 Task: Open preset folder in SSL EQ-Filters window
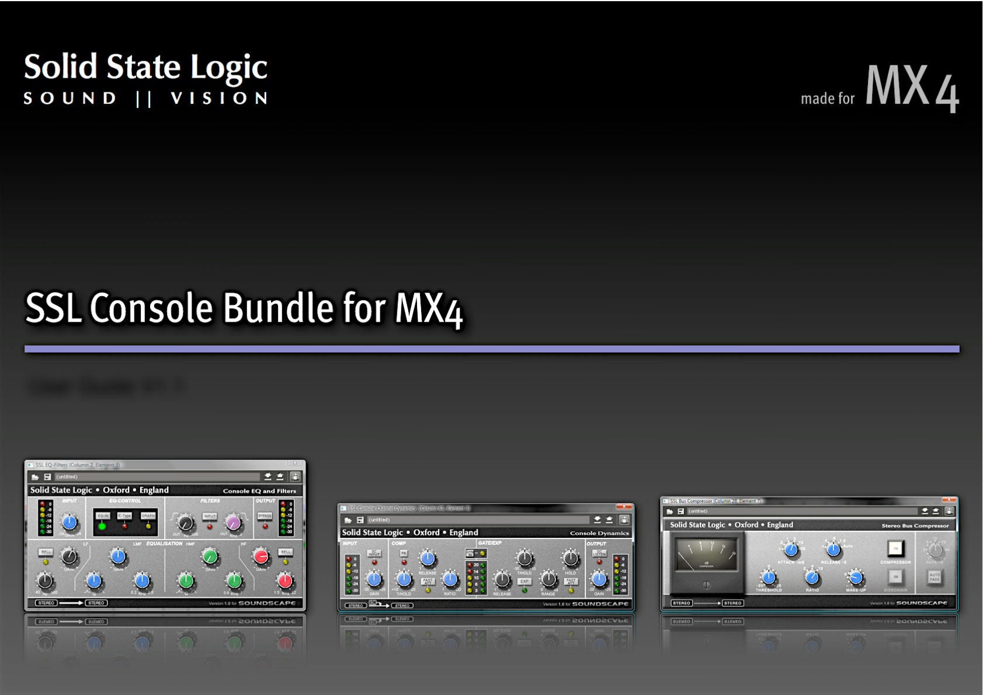pos(35,477)
